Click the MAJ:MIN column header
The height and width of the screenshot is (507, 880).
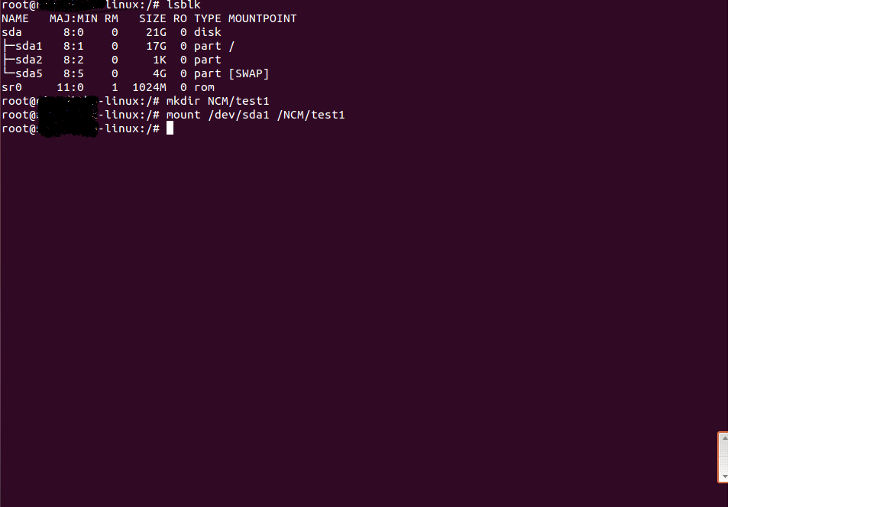point(73,18)
